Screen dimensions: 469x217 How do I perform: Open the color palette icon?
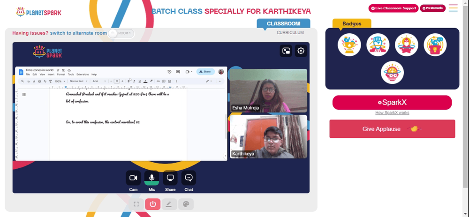tap(186, 204)
